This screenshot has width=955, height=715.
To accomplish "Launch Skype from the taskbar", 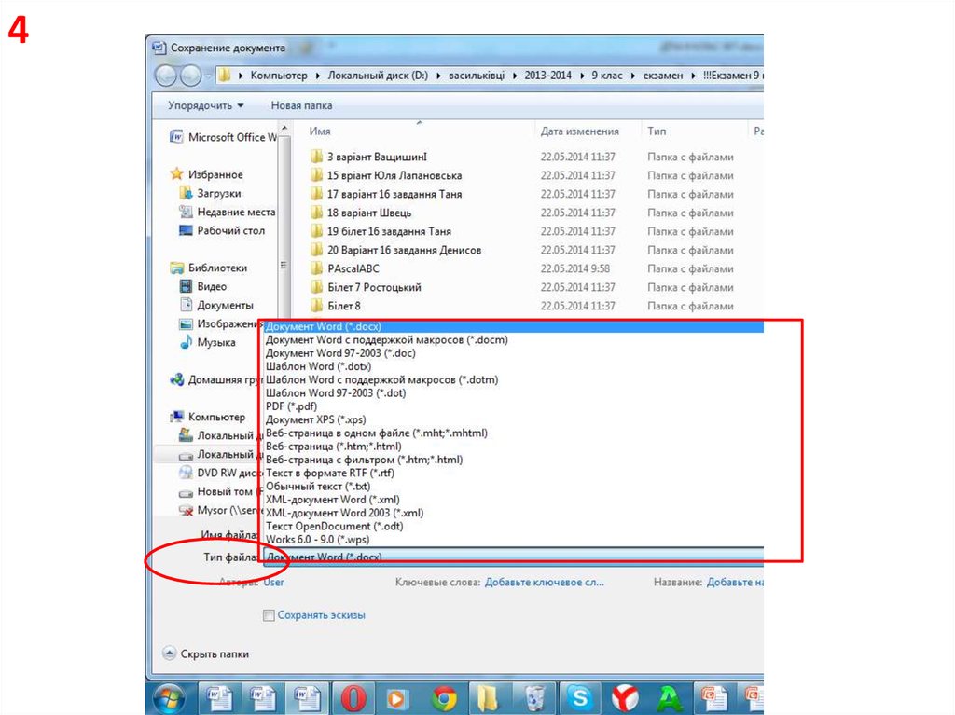I will tap(579, 697).
